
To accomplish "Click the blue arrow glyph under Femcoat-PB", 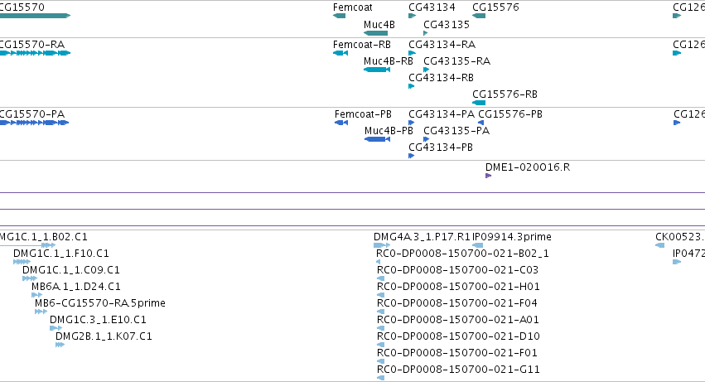I will pos(341,123).
